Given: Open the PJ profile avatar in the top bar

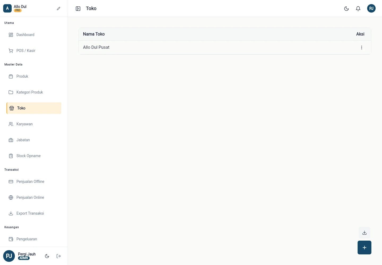Looking at the screenshot, I should point(371,8).
